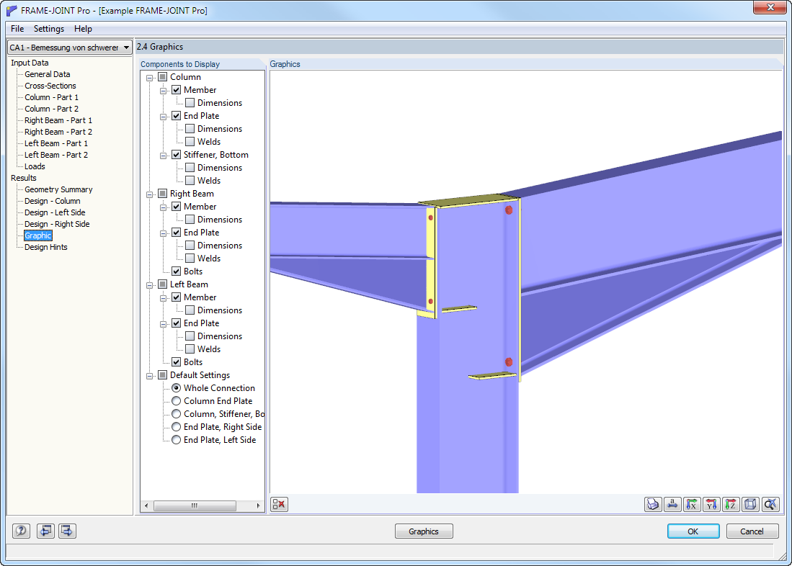The image size is (792, 566).
Task: Open Design - Column results
Action: click(x=53, y=201)
